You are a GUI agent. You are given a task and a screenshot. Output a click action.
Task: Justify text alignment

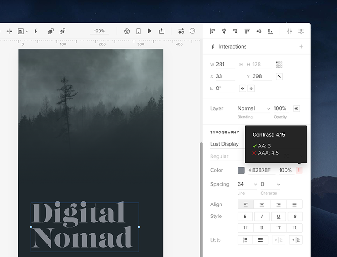[x=294, y=204]
